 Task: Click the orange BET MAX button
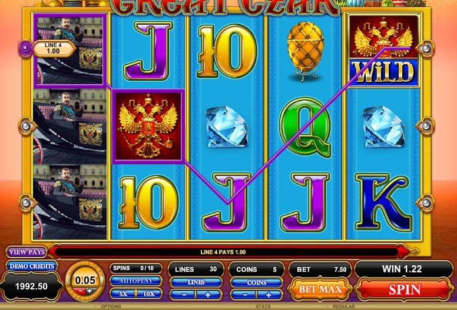tap(320, 289)
